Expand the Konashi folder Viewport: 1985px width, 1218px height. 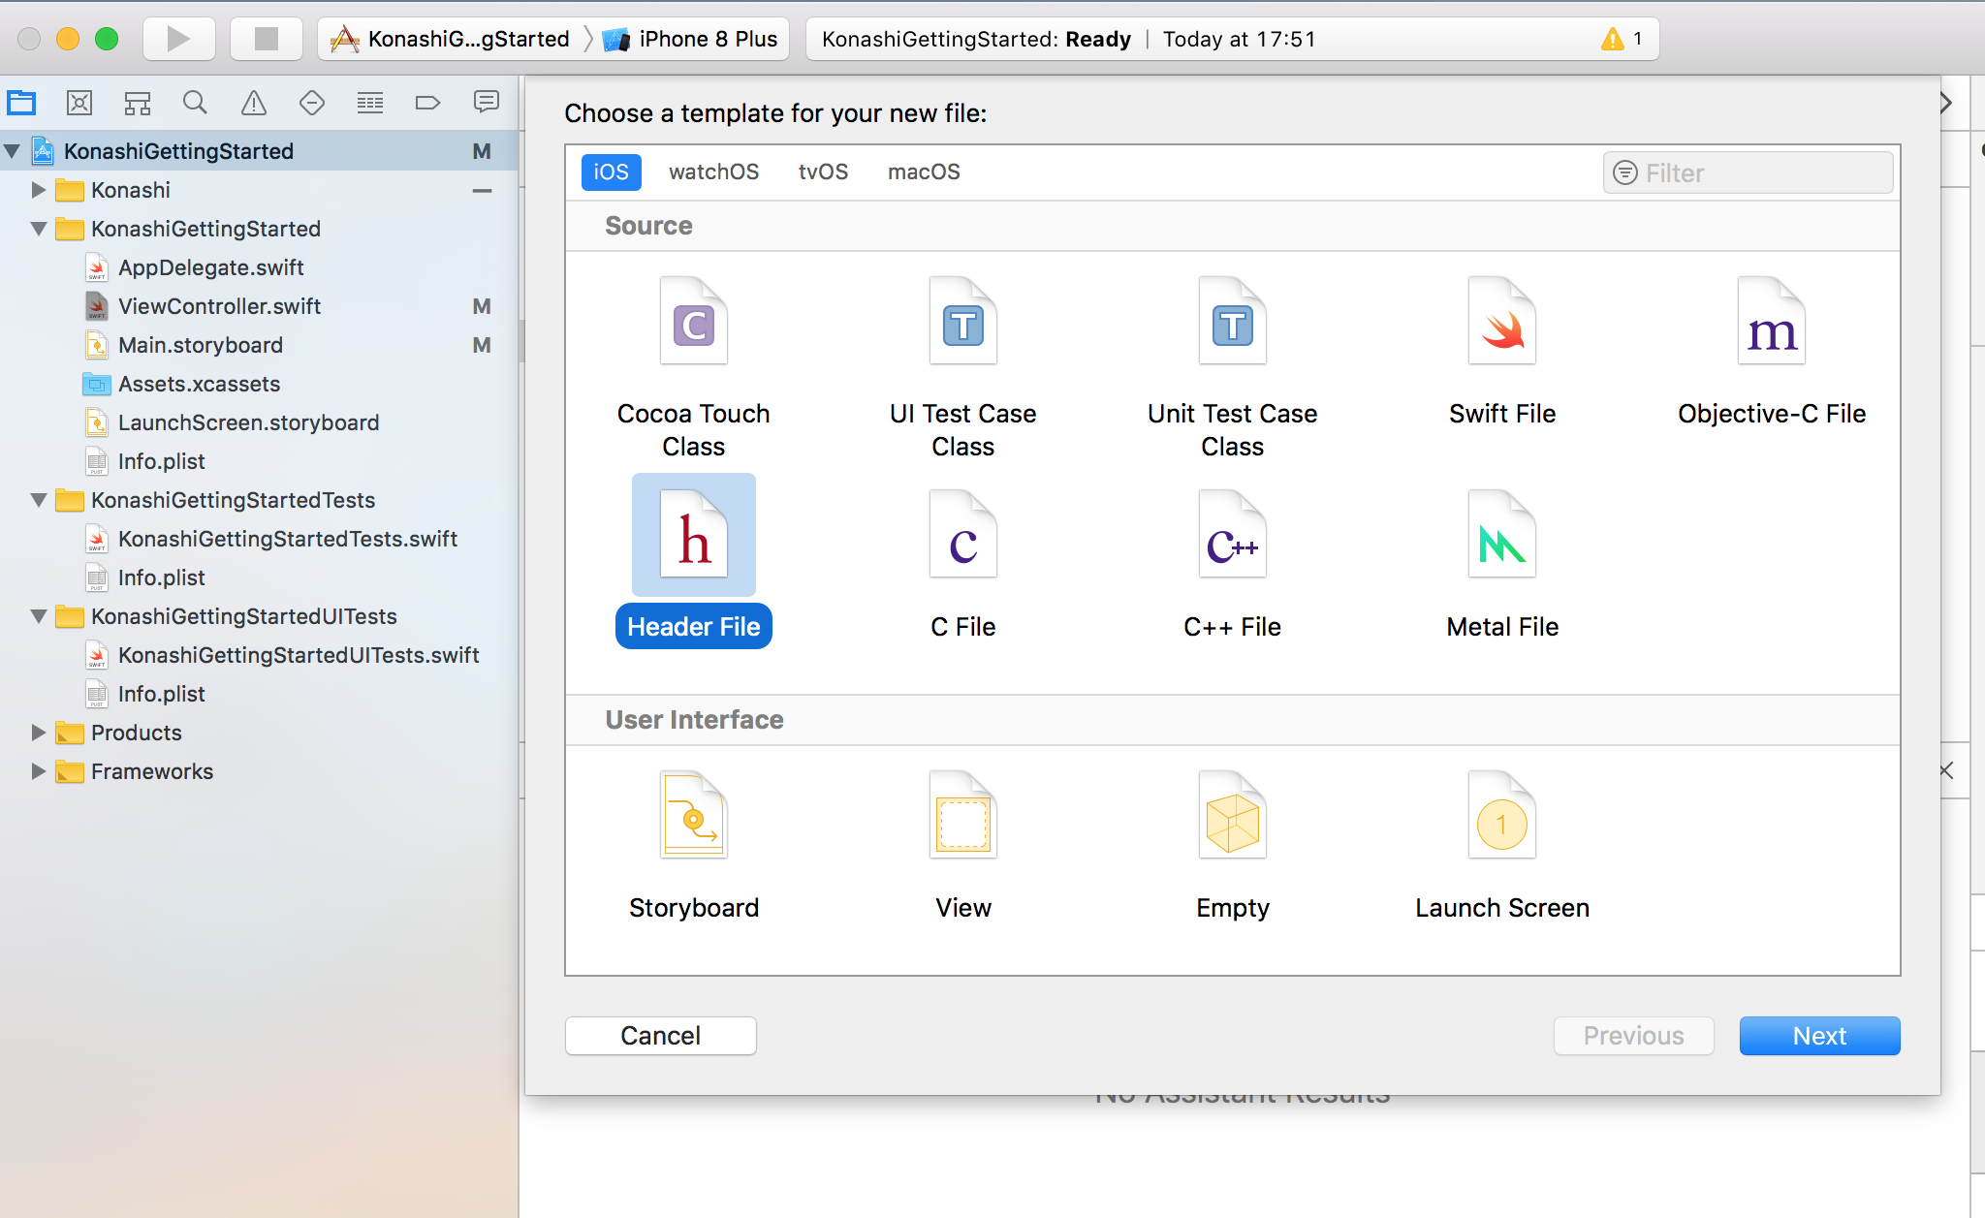coord(39,190)
